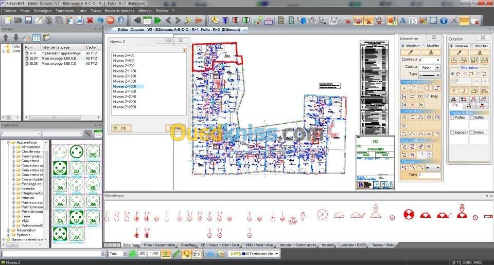Image resolution: width=494 pixels, height=265 pixels.
Task: Click the new folio page icon in toolbar
Action: tap(8, 21)
